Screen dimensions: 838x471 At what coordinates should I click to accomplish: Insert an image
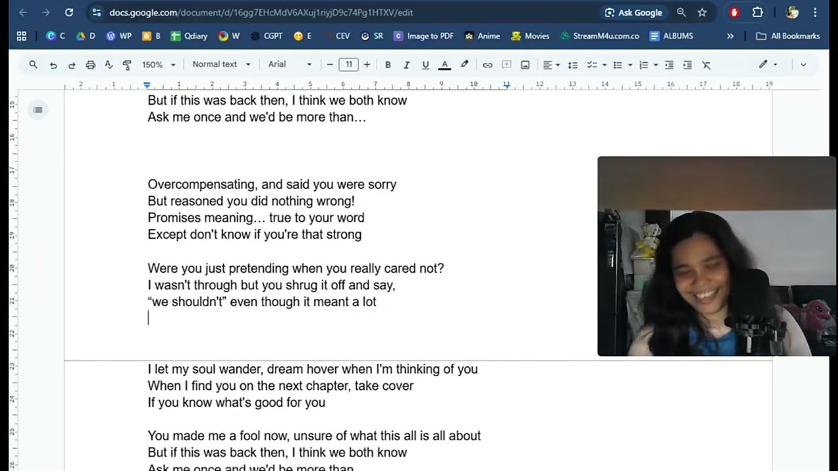pyautogui.click(x=525, y=65)
